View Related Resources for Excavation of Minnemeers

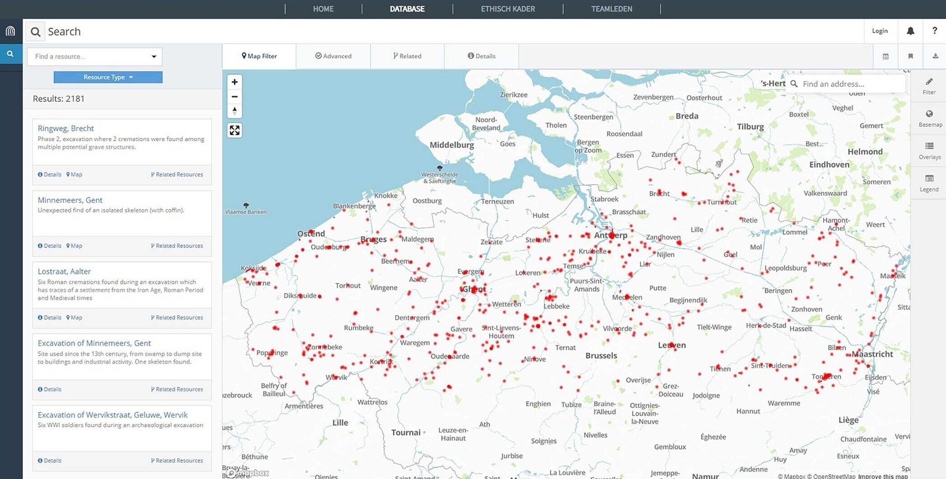coord(177,389)
